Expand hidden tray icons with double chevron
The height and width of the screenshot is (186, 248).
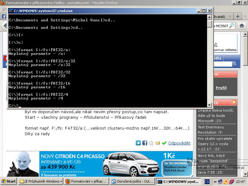coord(215,181)
